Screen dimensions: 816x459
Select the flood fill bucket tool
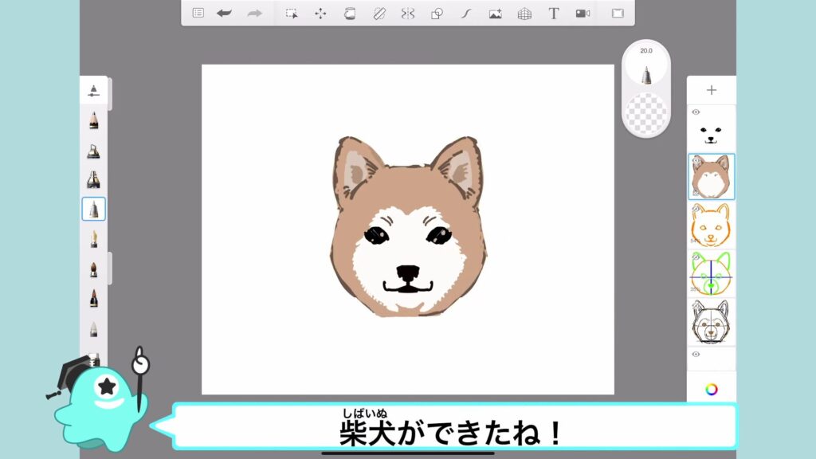click(349, 13)
